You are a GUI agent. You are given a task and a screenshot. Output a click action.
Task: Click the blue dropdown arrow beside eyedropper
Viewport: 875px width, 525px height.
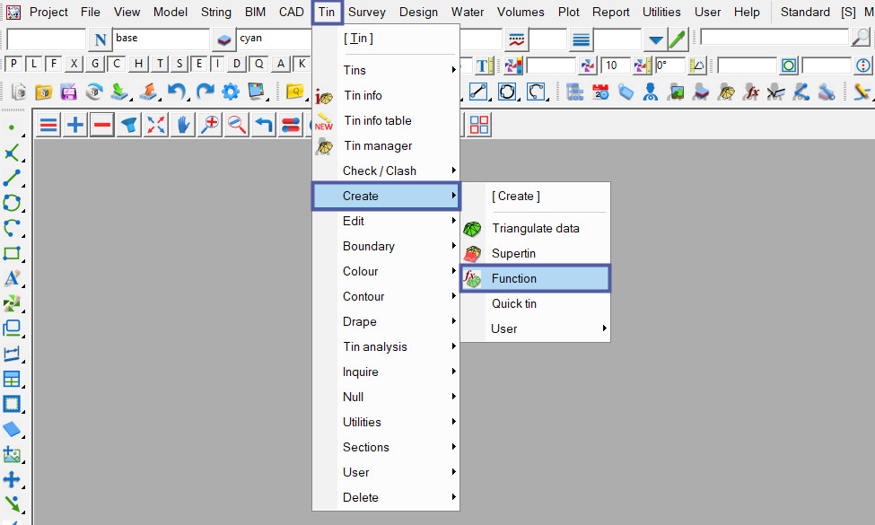tap(656, 39)
